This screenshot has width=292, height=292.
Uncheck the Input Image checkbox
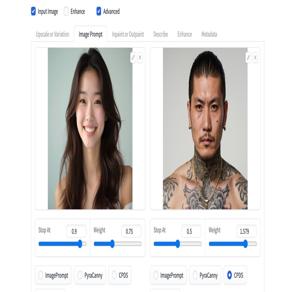(x=33, y=12)
